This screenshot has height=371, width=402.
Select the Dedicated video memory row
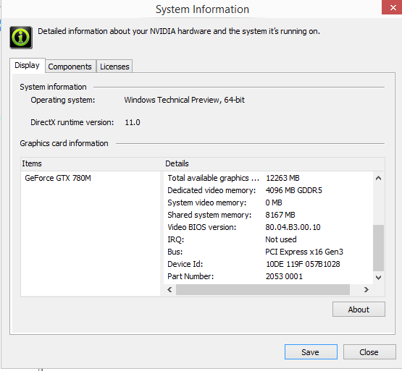pos(268,190)
